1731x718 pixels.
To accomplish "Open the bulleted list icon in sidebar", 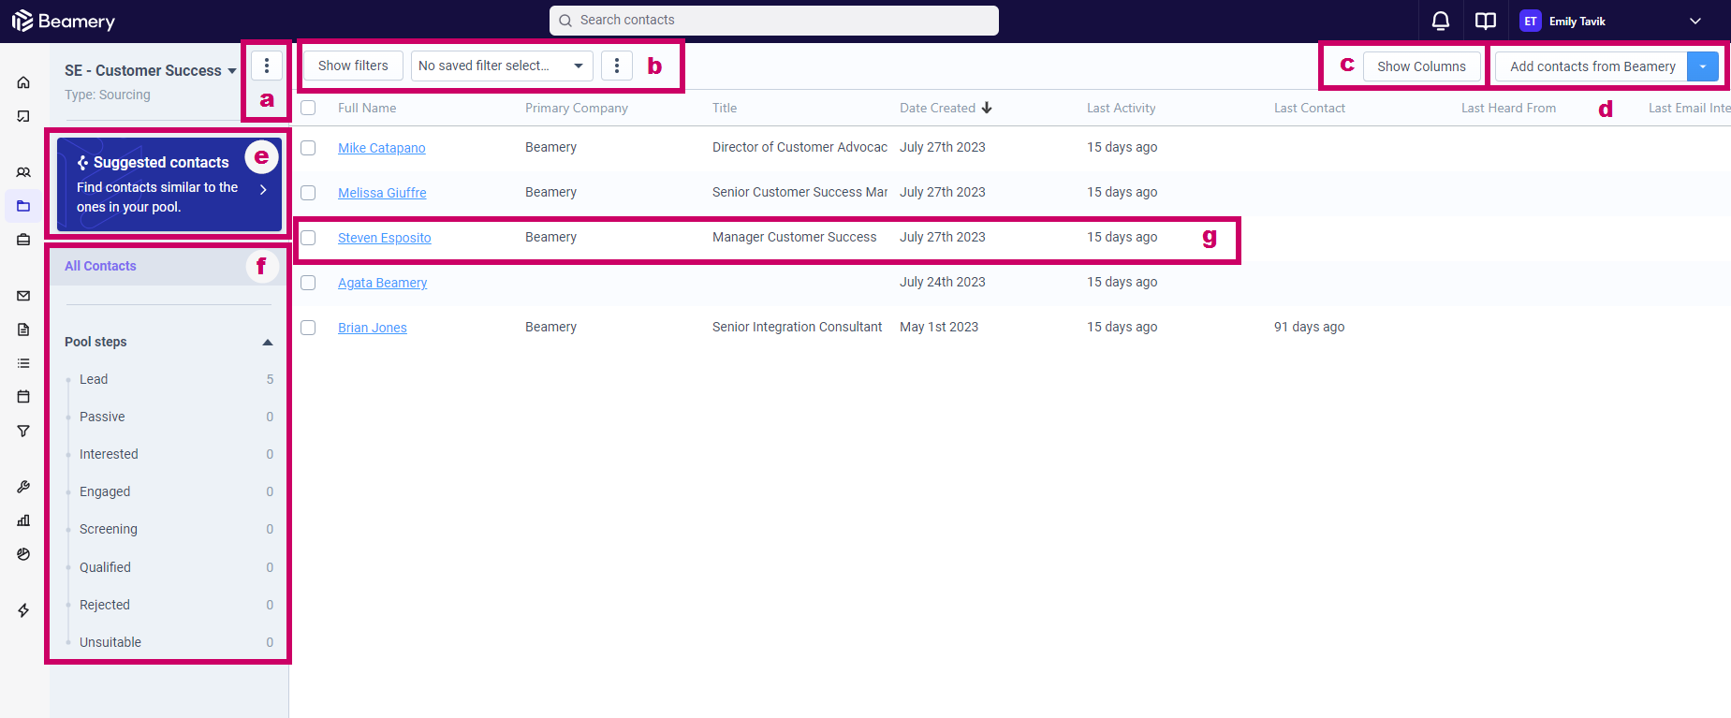I will 23,363.
